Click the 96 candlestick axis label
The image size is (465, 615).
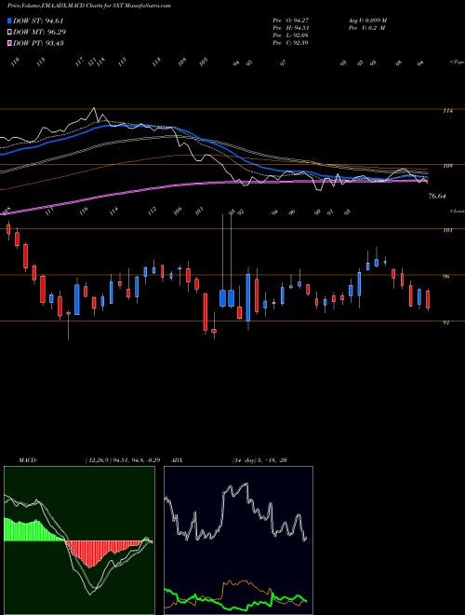445,277
